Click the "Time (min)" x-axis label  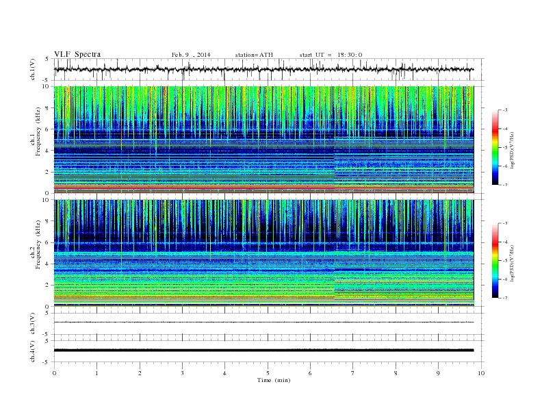click(274, 380)
